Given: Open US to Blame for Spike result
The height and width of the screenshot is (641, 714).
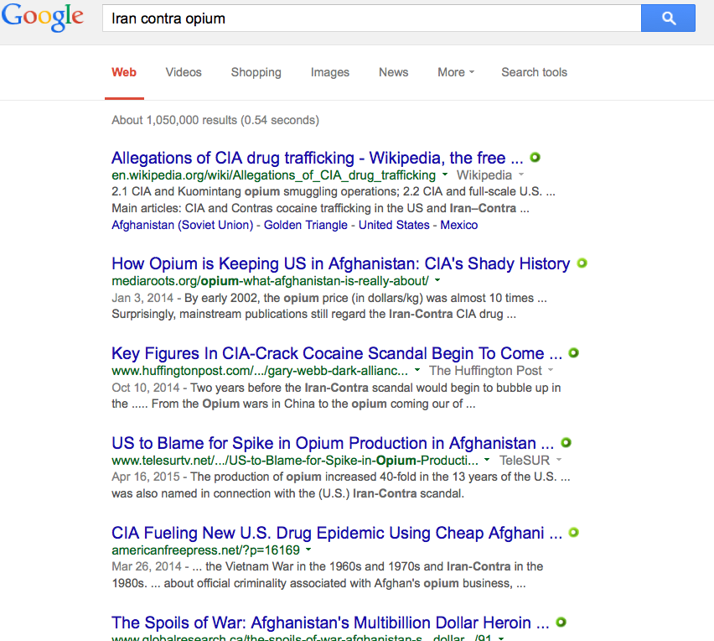Looking at the screenshot, I should click(333, 443).
